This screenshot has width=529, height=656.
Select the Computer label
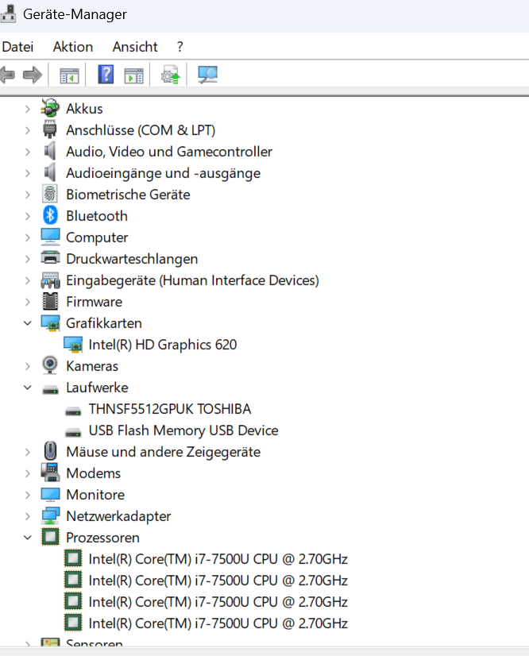click(x=97, y=237)
